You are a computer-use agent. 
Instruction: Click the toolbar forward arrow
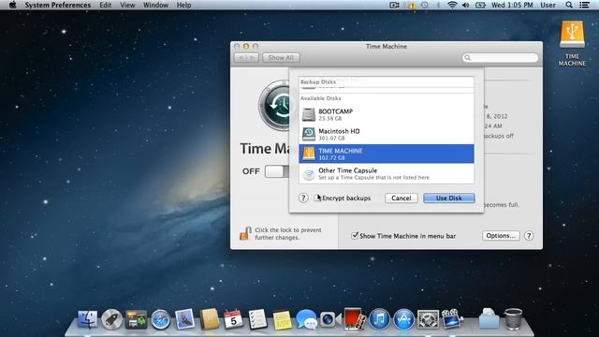point(253,57)
